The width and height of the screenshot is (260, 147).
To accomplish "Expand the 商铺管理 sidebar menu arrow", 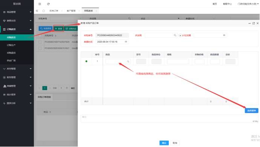I will (x=31, y=86).
